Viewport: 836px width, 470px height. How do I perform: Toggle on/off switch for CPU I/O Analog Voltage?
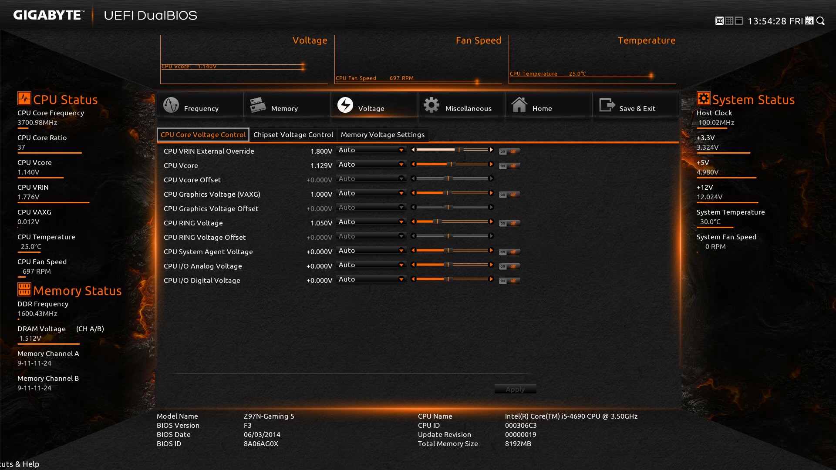tap(509, 266)
